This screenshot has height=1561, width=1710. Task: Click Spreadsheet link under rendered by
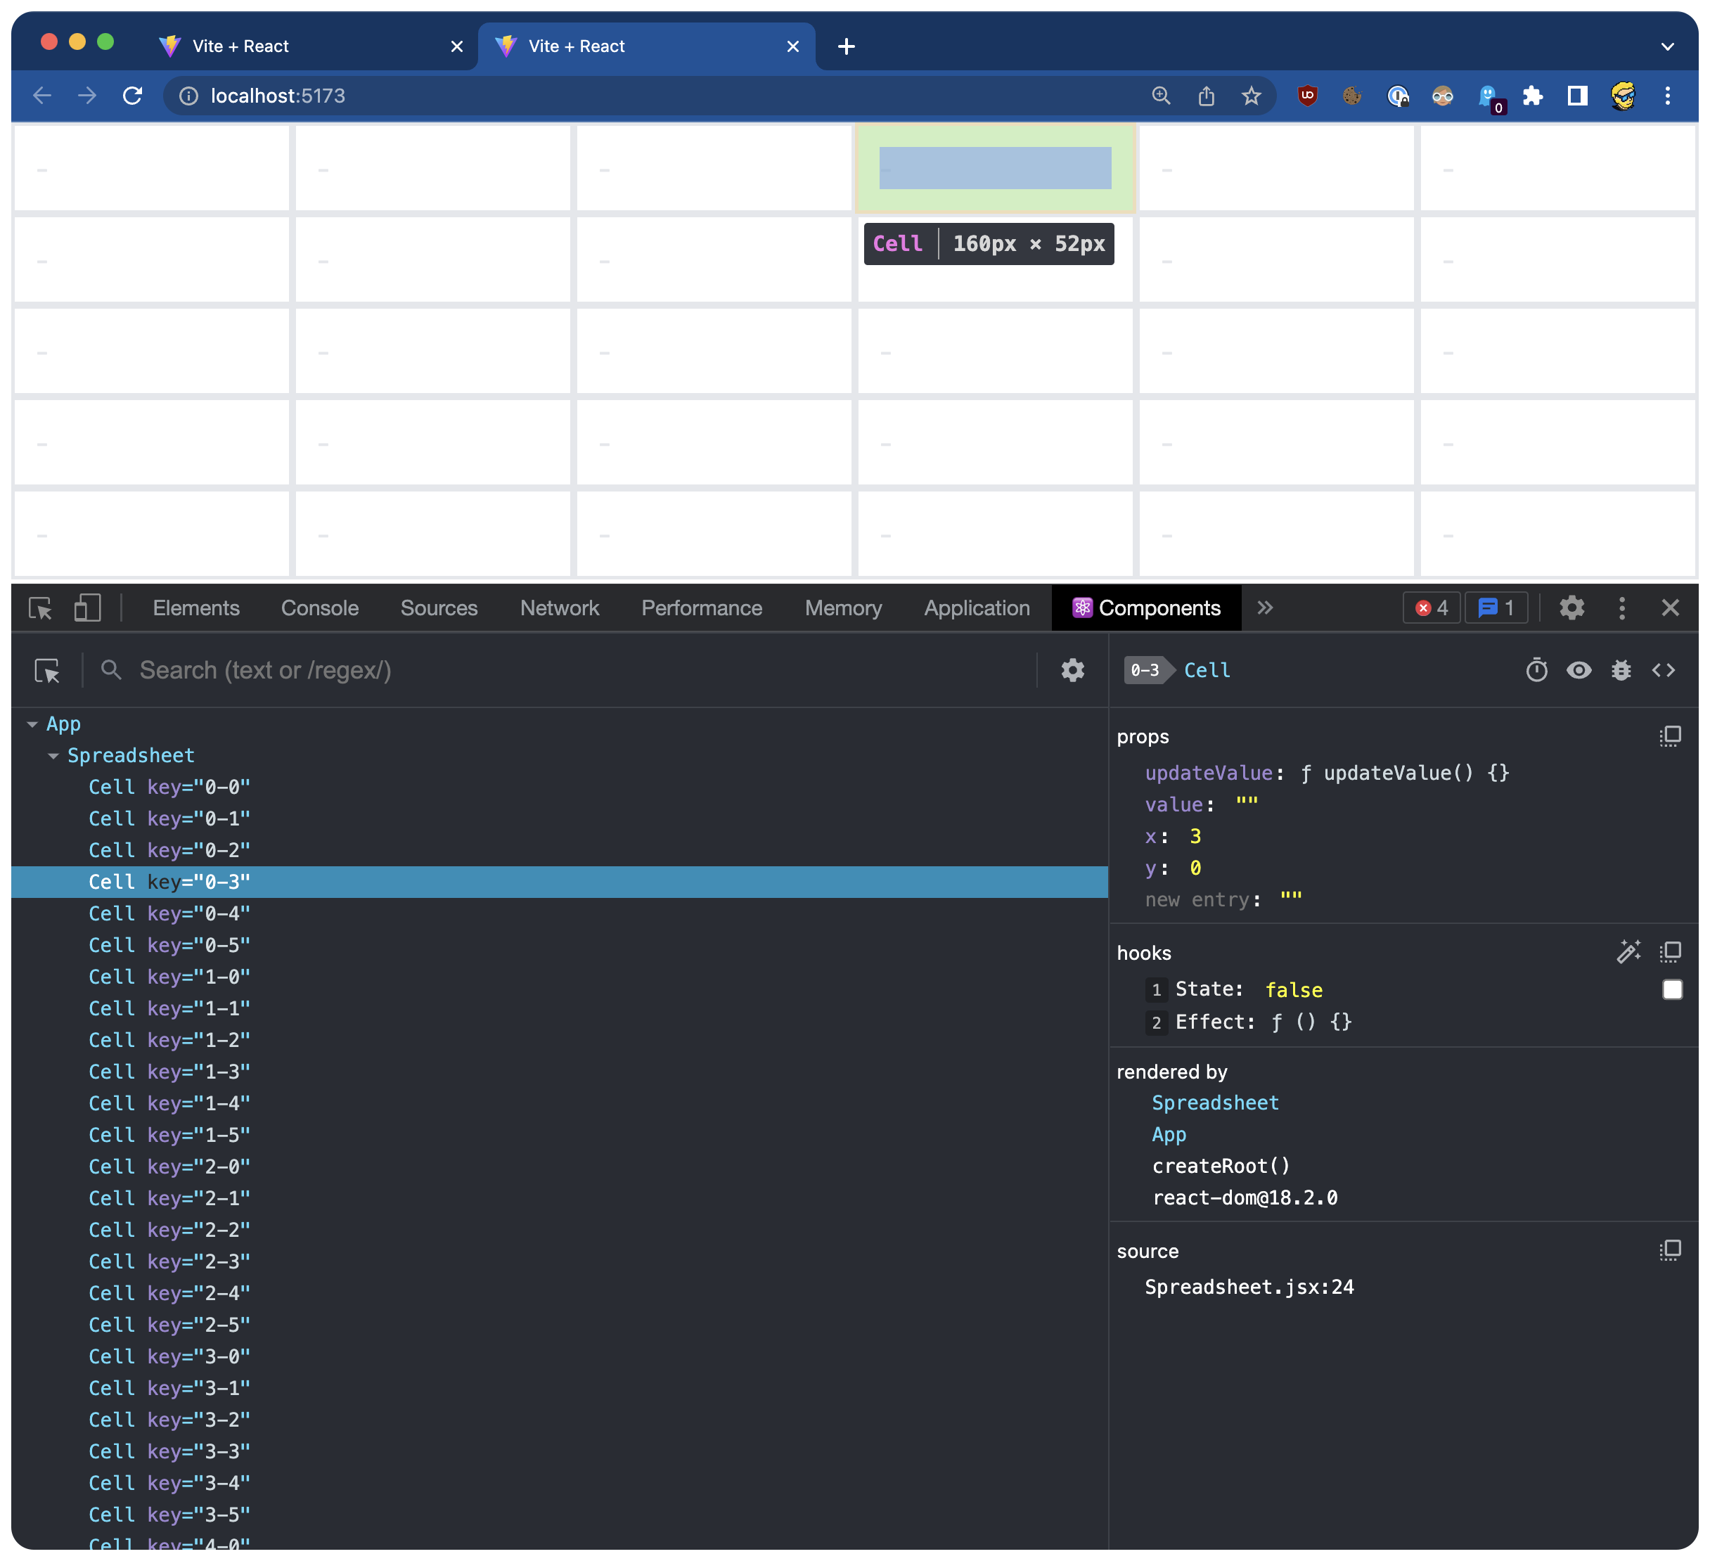(x=1214, y=1102)
